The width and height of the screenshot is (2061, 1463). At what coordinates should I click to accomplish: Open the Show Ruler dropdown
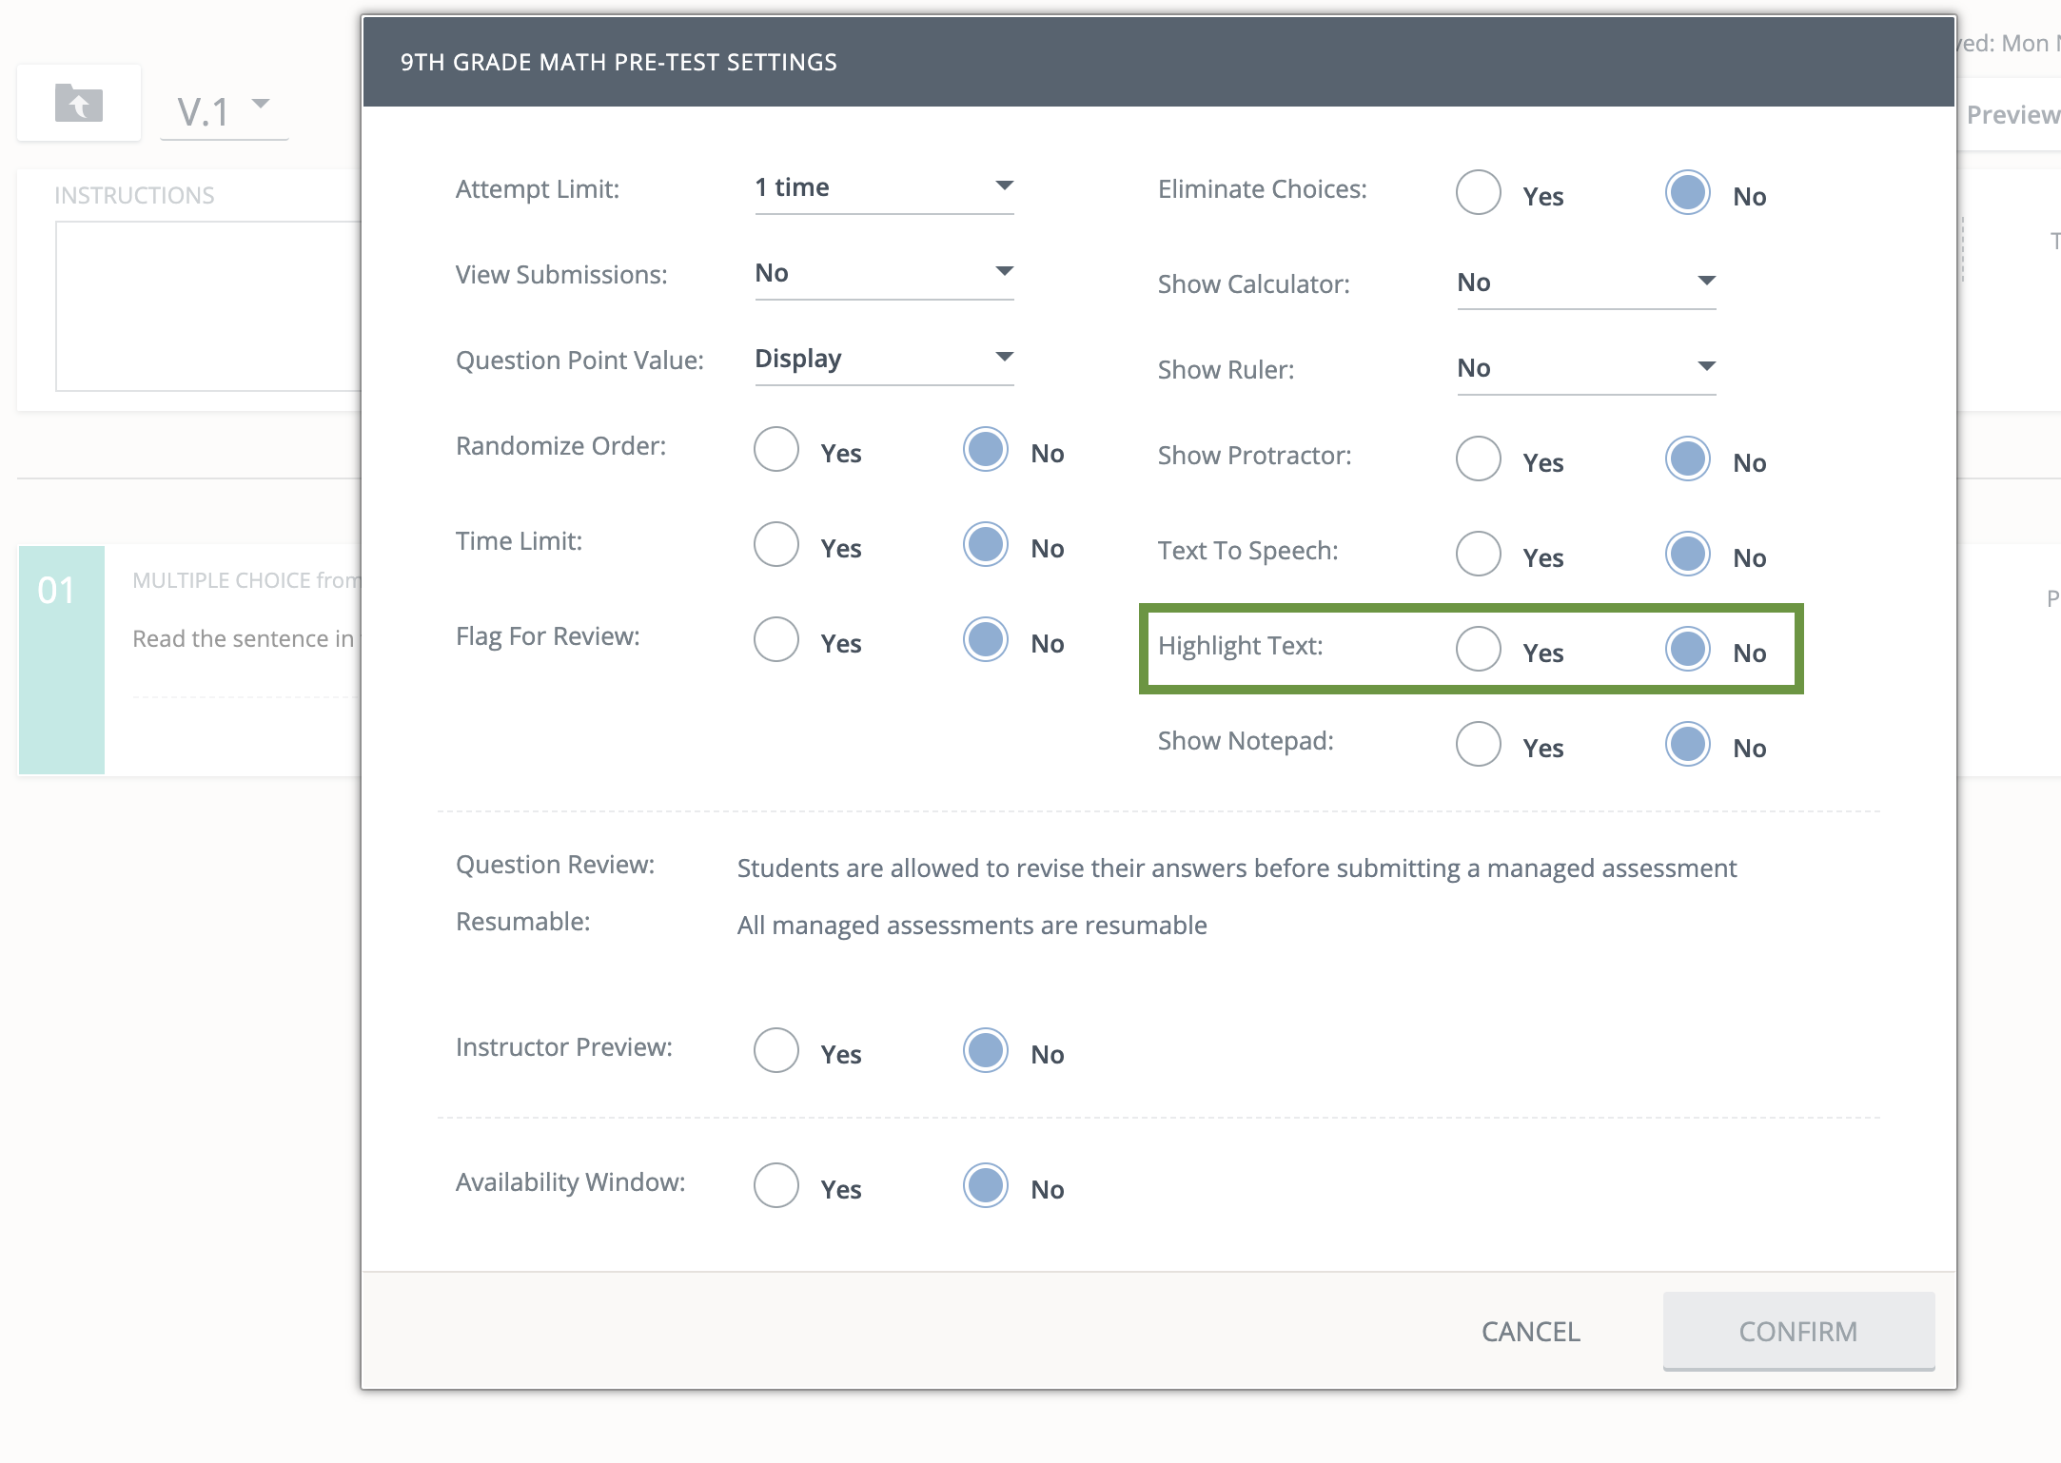coord(1706,365)
